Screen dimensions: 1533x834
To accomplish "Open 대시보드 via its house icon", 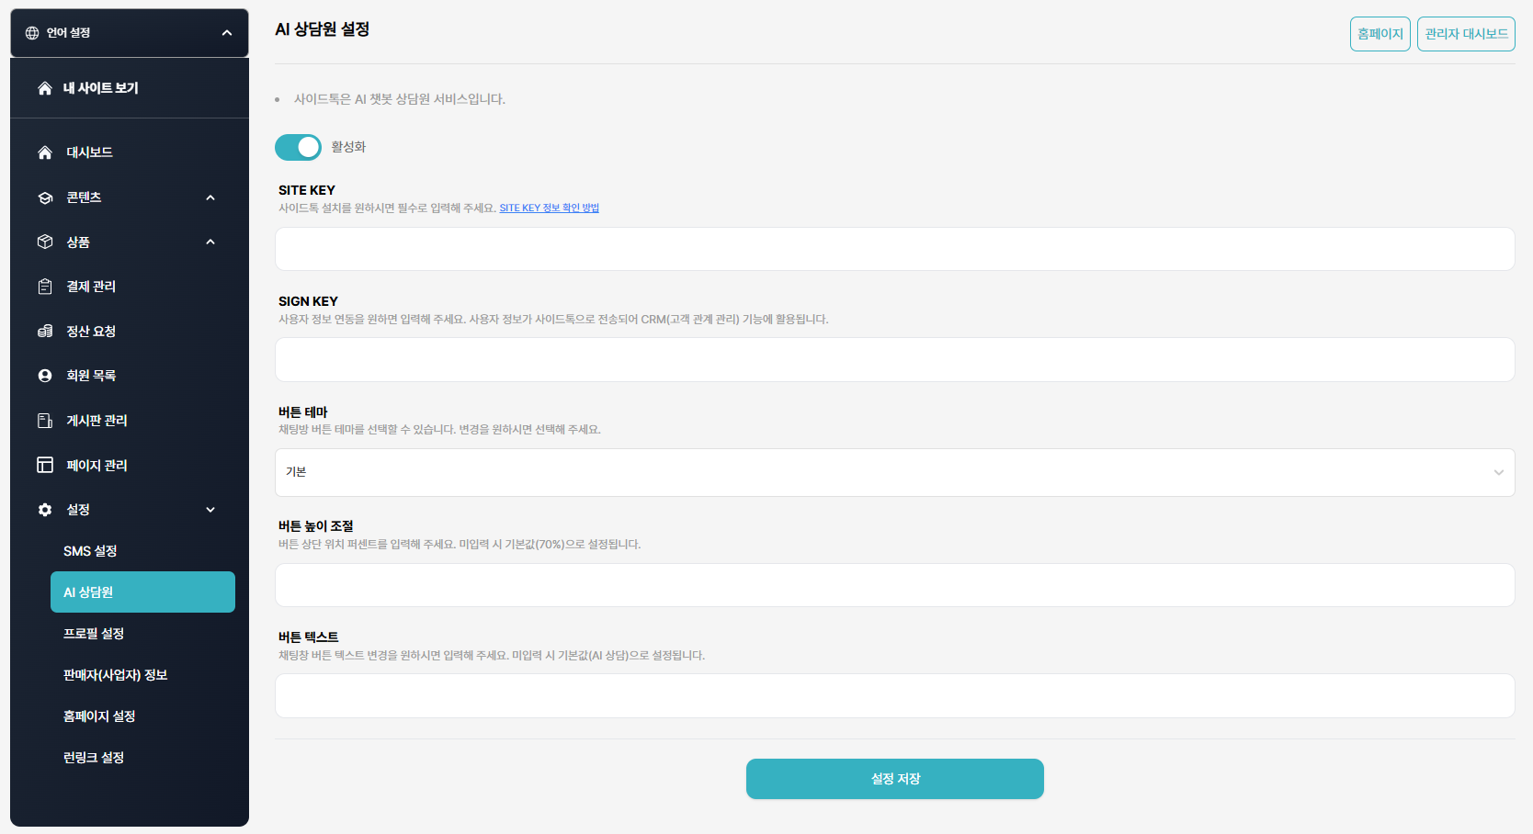I will pyautogui.click(x=45, y=152).
